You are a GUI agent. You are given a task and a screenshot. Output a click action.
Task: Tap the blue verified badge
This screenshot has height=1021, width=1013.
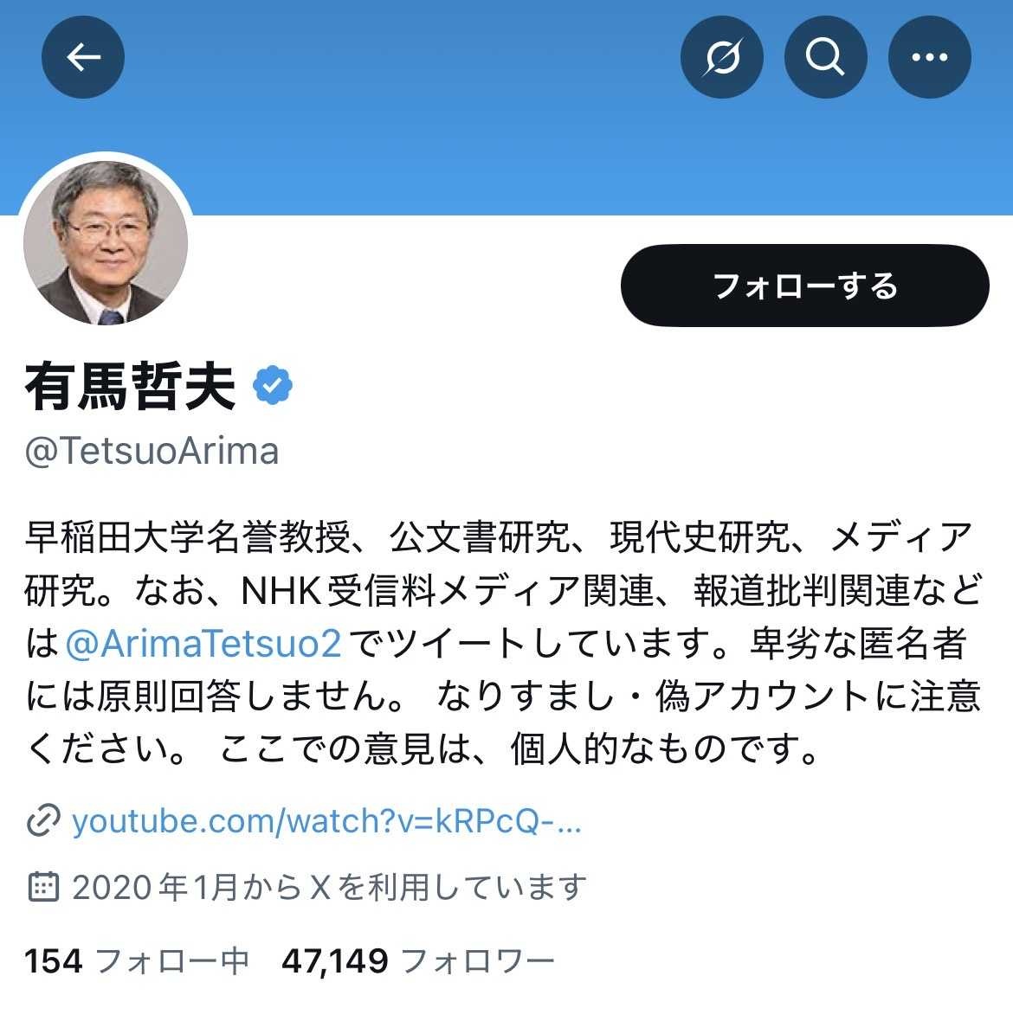pyautogui.click(x=273, y=386)
